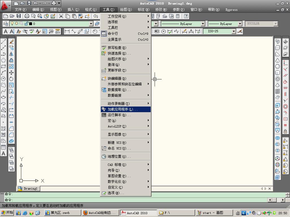Toggle layer freeze sun icon
Screen dimensions: 290x217
point(17,24)
